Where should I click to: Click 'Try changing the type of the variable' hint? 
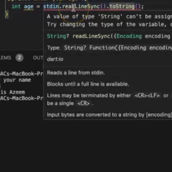109,24
